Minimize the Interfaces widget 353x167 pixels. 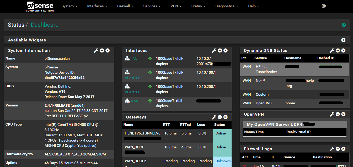point(220,51)
